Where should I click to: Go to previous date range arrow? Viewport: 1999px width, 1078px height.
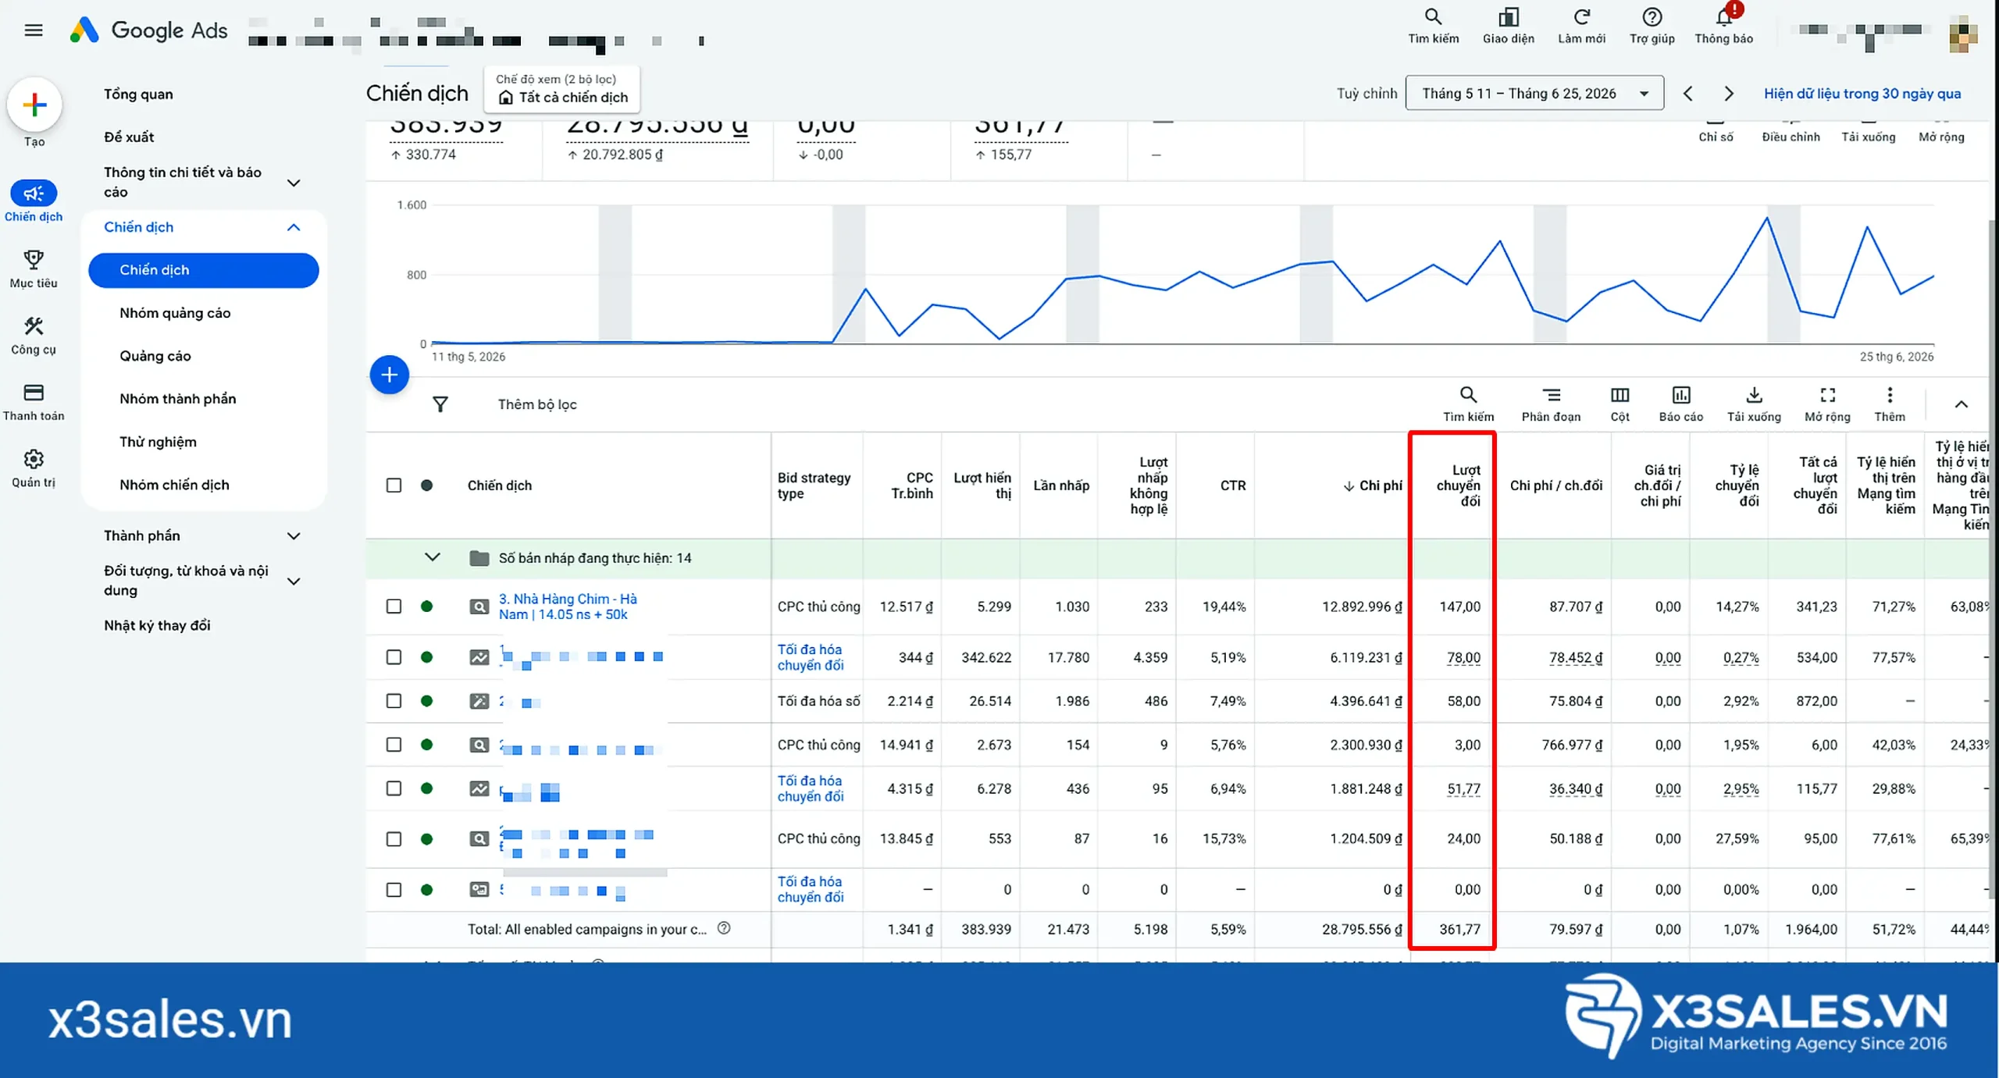coord(1687,94)
